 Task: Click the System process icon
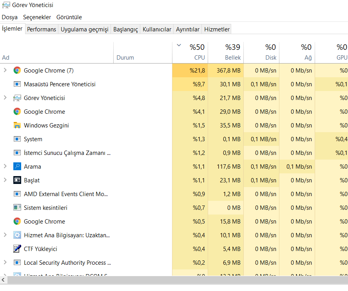point(17,139)
